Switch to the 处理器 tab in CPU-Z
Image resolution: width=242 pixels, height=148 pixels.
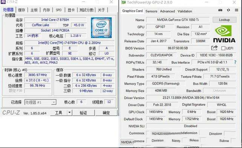[8, 10]
